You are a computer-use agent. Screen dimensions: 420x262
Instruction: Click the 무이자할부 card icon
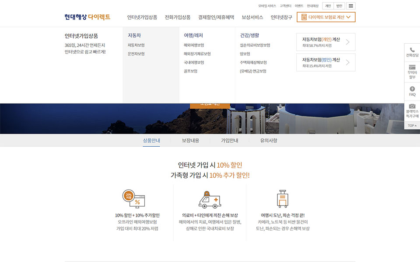coord(412,68)
